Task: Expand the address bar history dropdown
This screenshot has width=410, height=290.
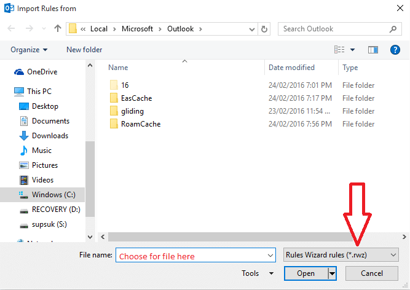Action: click(252, 29)
